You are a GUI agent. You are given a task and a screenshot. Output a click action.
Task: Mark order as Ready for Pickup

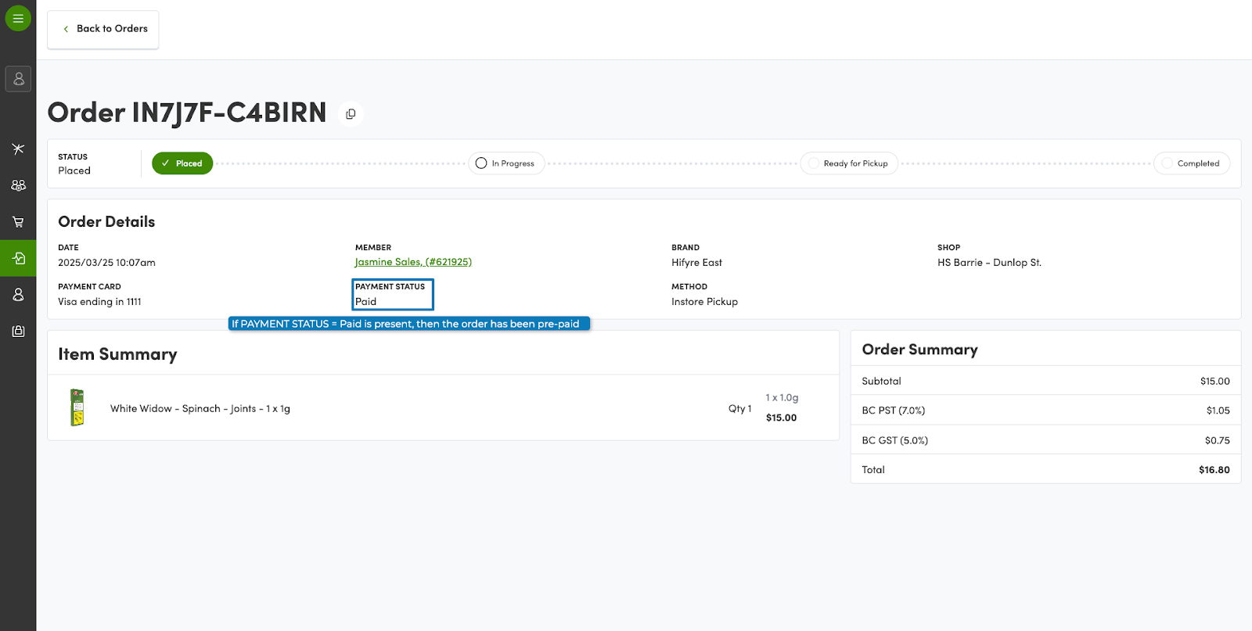pyautogui.click(x=849, y=163)
